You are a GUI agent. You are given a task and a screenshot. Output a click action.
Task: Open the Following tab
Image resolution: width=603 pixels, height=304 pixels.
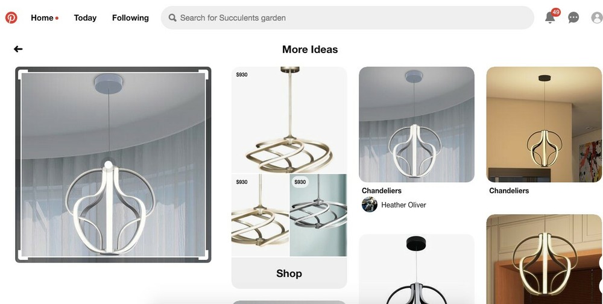click(130, 17)
